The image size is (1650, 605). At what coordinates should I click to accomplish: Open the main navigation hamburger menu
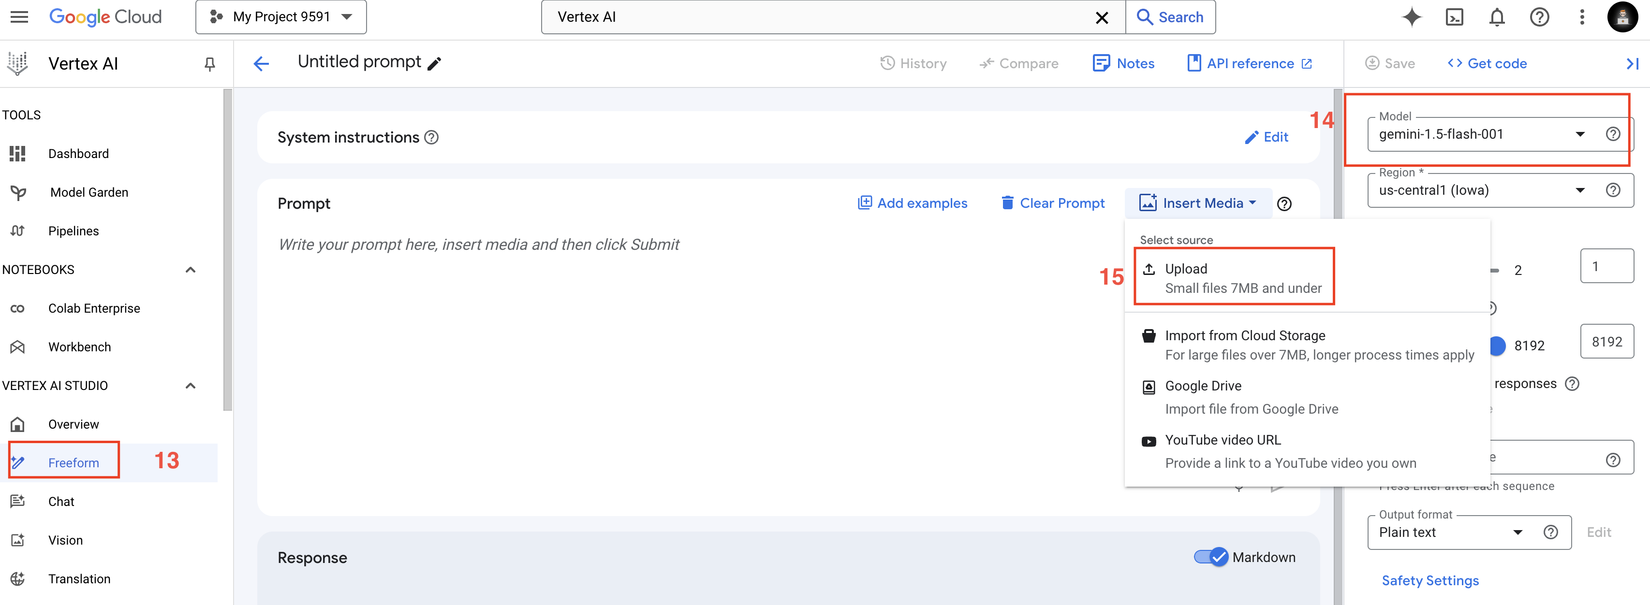[x=20, y=16]
